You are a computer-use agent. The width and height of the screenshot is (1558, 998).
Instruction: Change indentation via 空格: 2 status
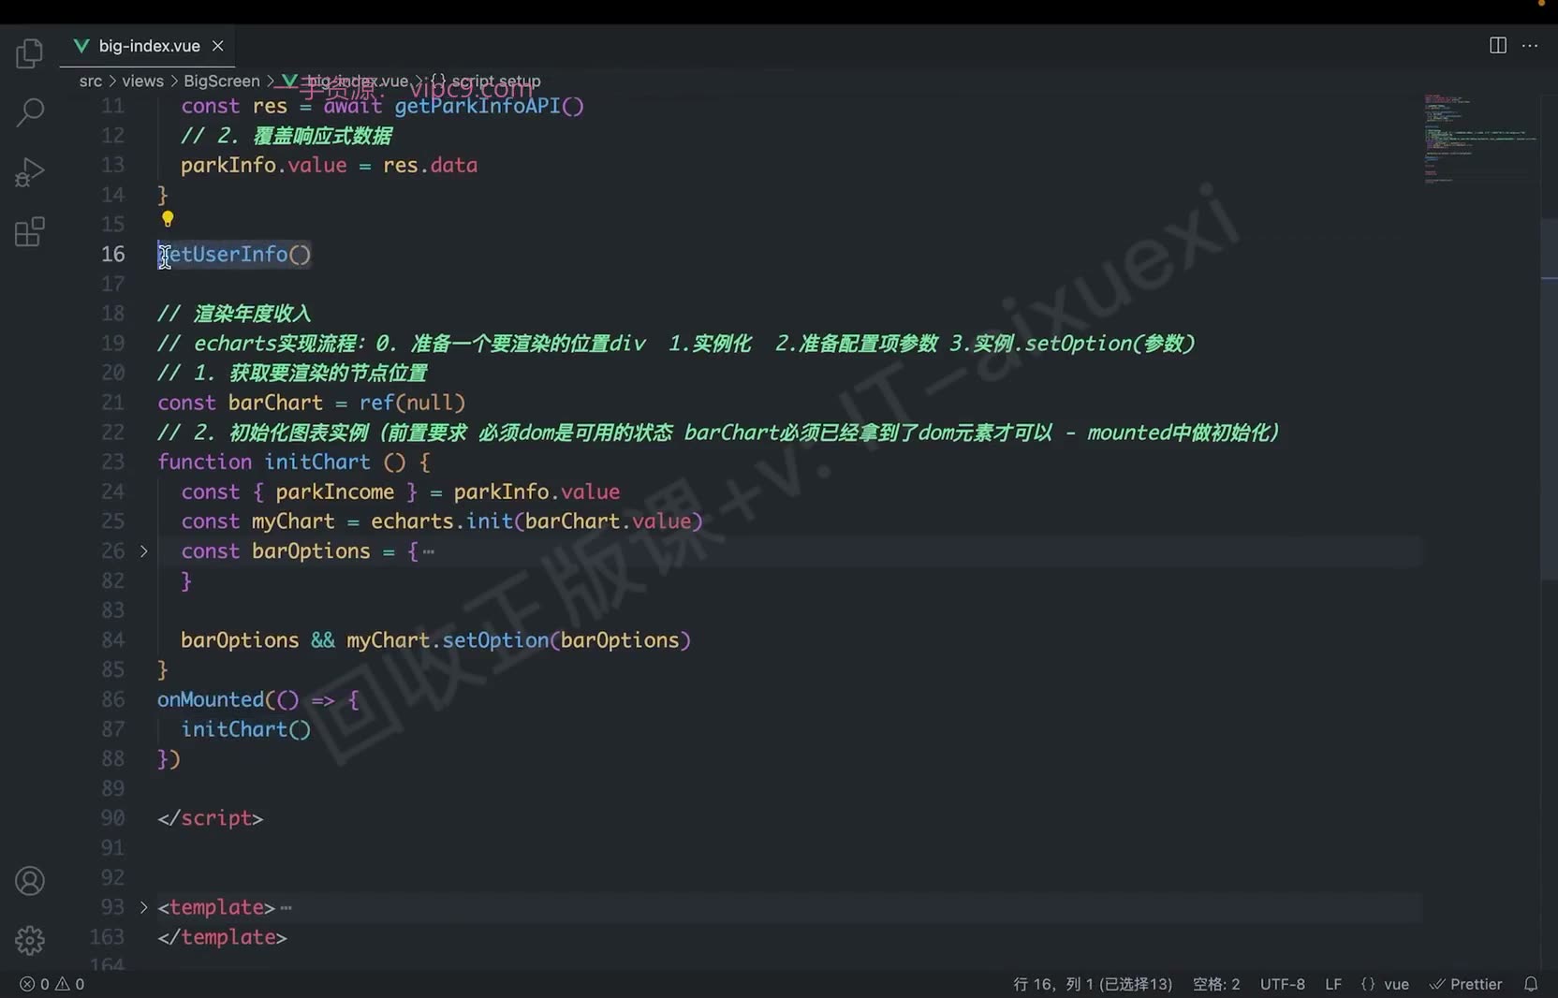[x=1216, y=984]
